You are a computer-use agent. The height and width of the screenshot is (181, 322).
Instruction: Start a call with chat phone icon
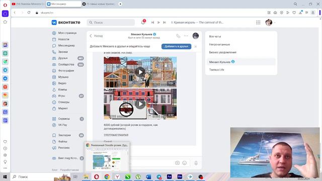point(178,36)
